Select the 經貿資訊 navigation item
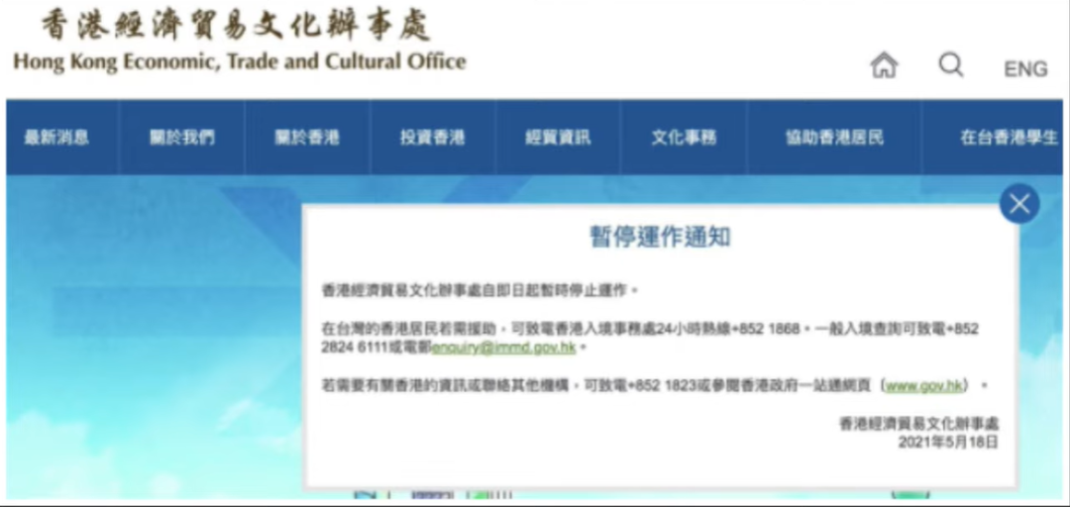Viewport: 1070px width, 507px height. pyautogui.click(x=558, y=138)
